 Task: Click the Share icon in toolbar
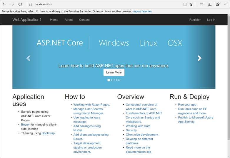(218, 4)
